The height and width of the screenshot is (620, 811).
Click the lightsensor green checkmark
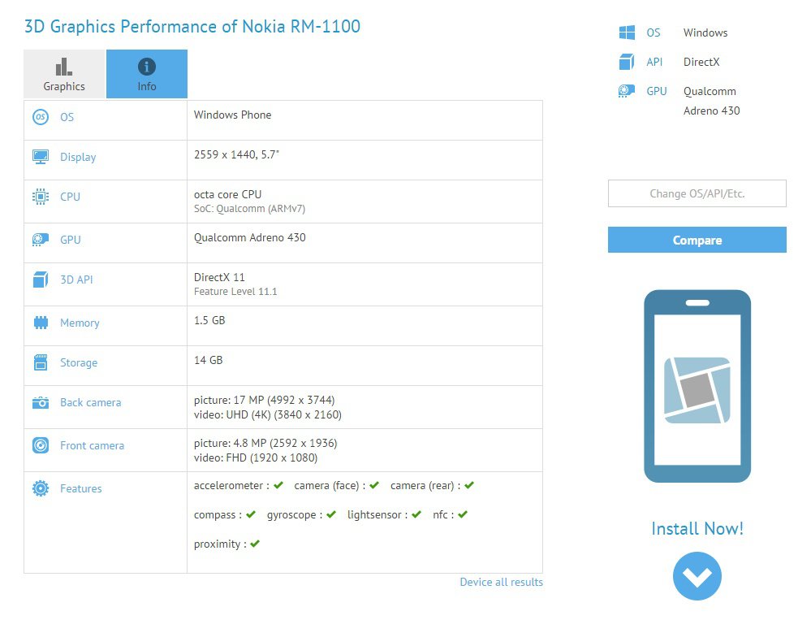pos(416,514)
